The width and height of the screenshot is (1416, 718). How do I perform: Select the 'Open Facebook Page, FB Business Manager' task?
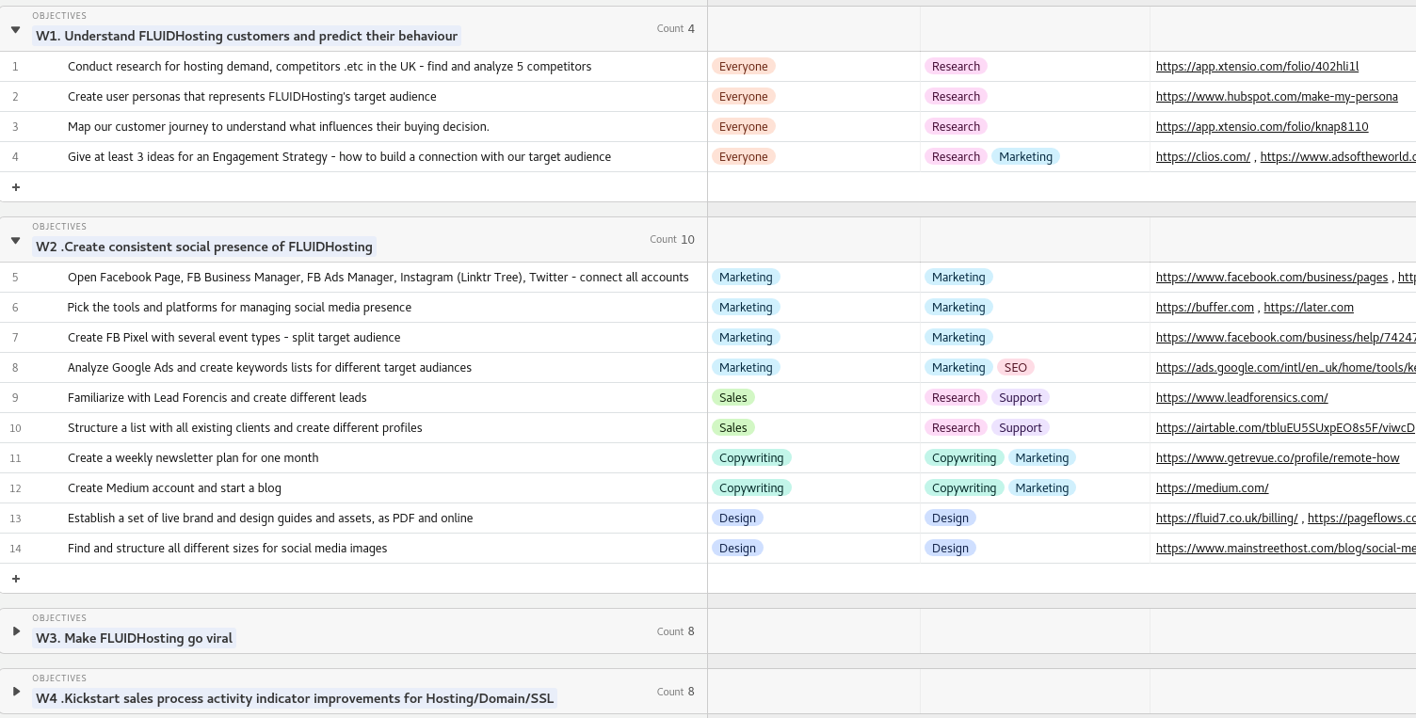click(x=378, y=277)
